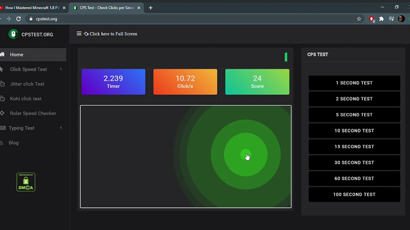
Task: Start the 30 SECOND TEST
Action: (354, 163)
